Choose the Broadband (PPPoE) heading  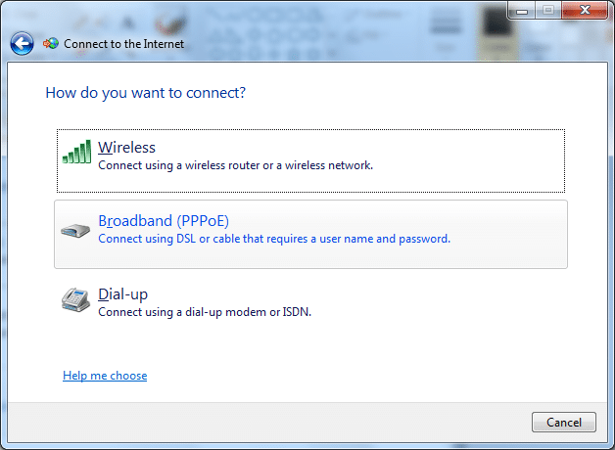164,221
